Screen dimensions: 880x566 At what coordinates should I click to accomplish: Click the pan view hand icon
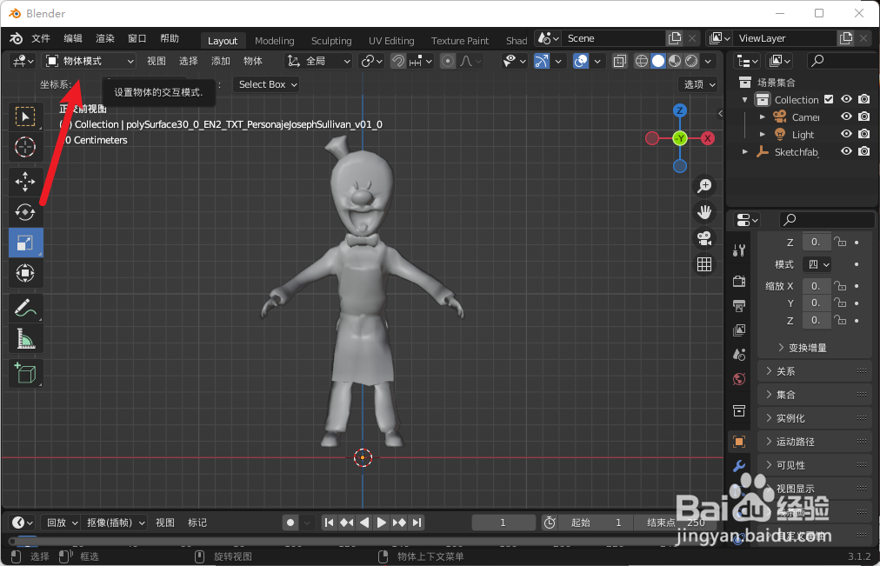[x=704, y=211]
